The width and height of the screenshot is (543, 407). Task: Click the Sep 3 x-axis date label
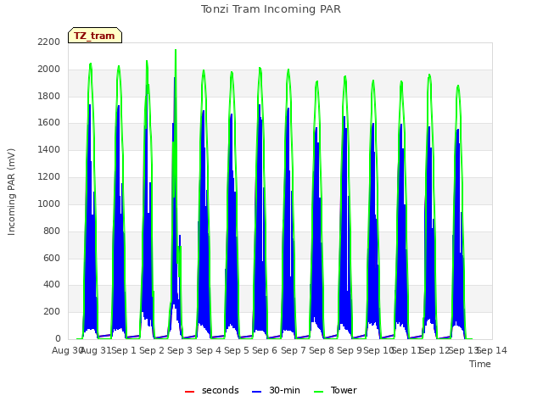[180, 350]
